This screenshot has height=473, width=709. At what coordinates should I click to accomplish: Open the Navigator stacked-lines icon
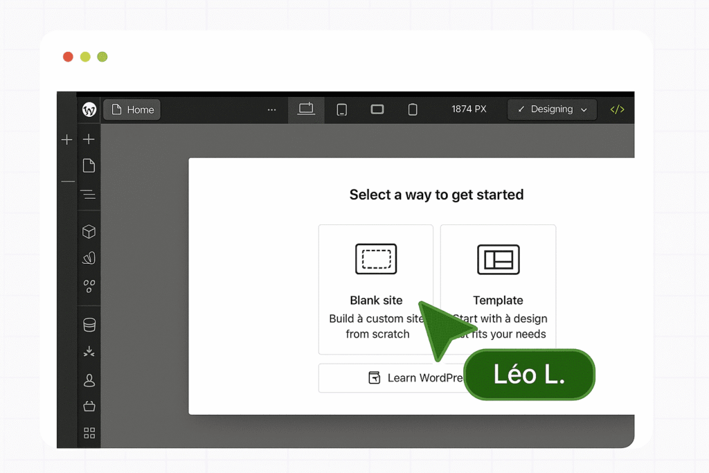coord(89,195)
